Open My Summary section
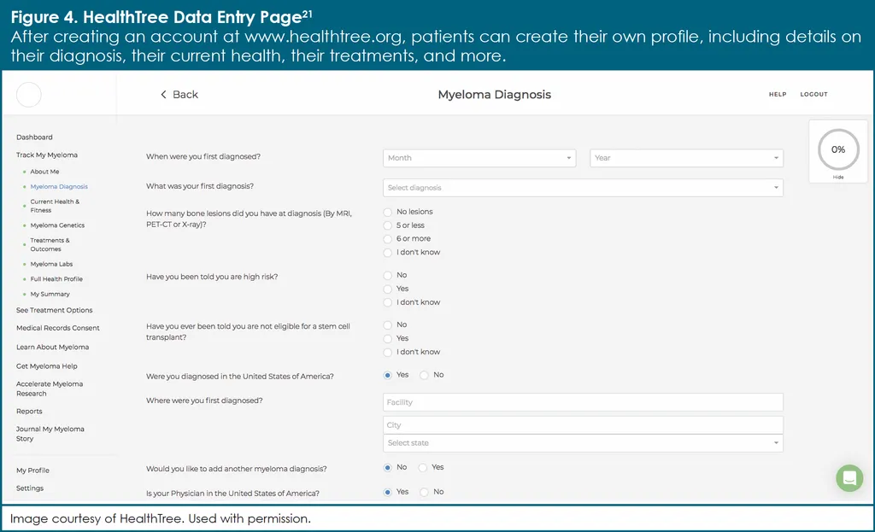 pyautogui.click(x=50, y=294)
